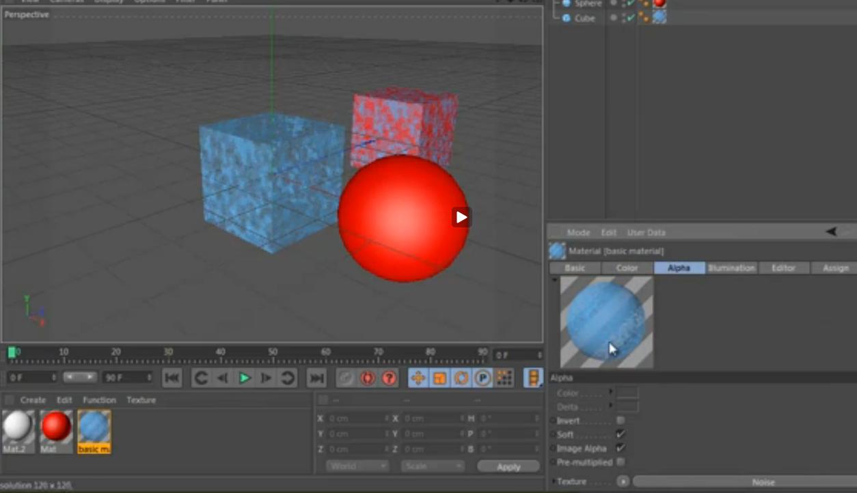Click the grey Record Active Objects icon

346,378
